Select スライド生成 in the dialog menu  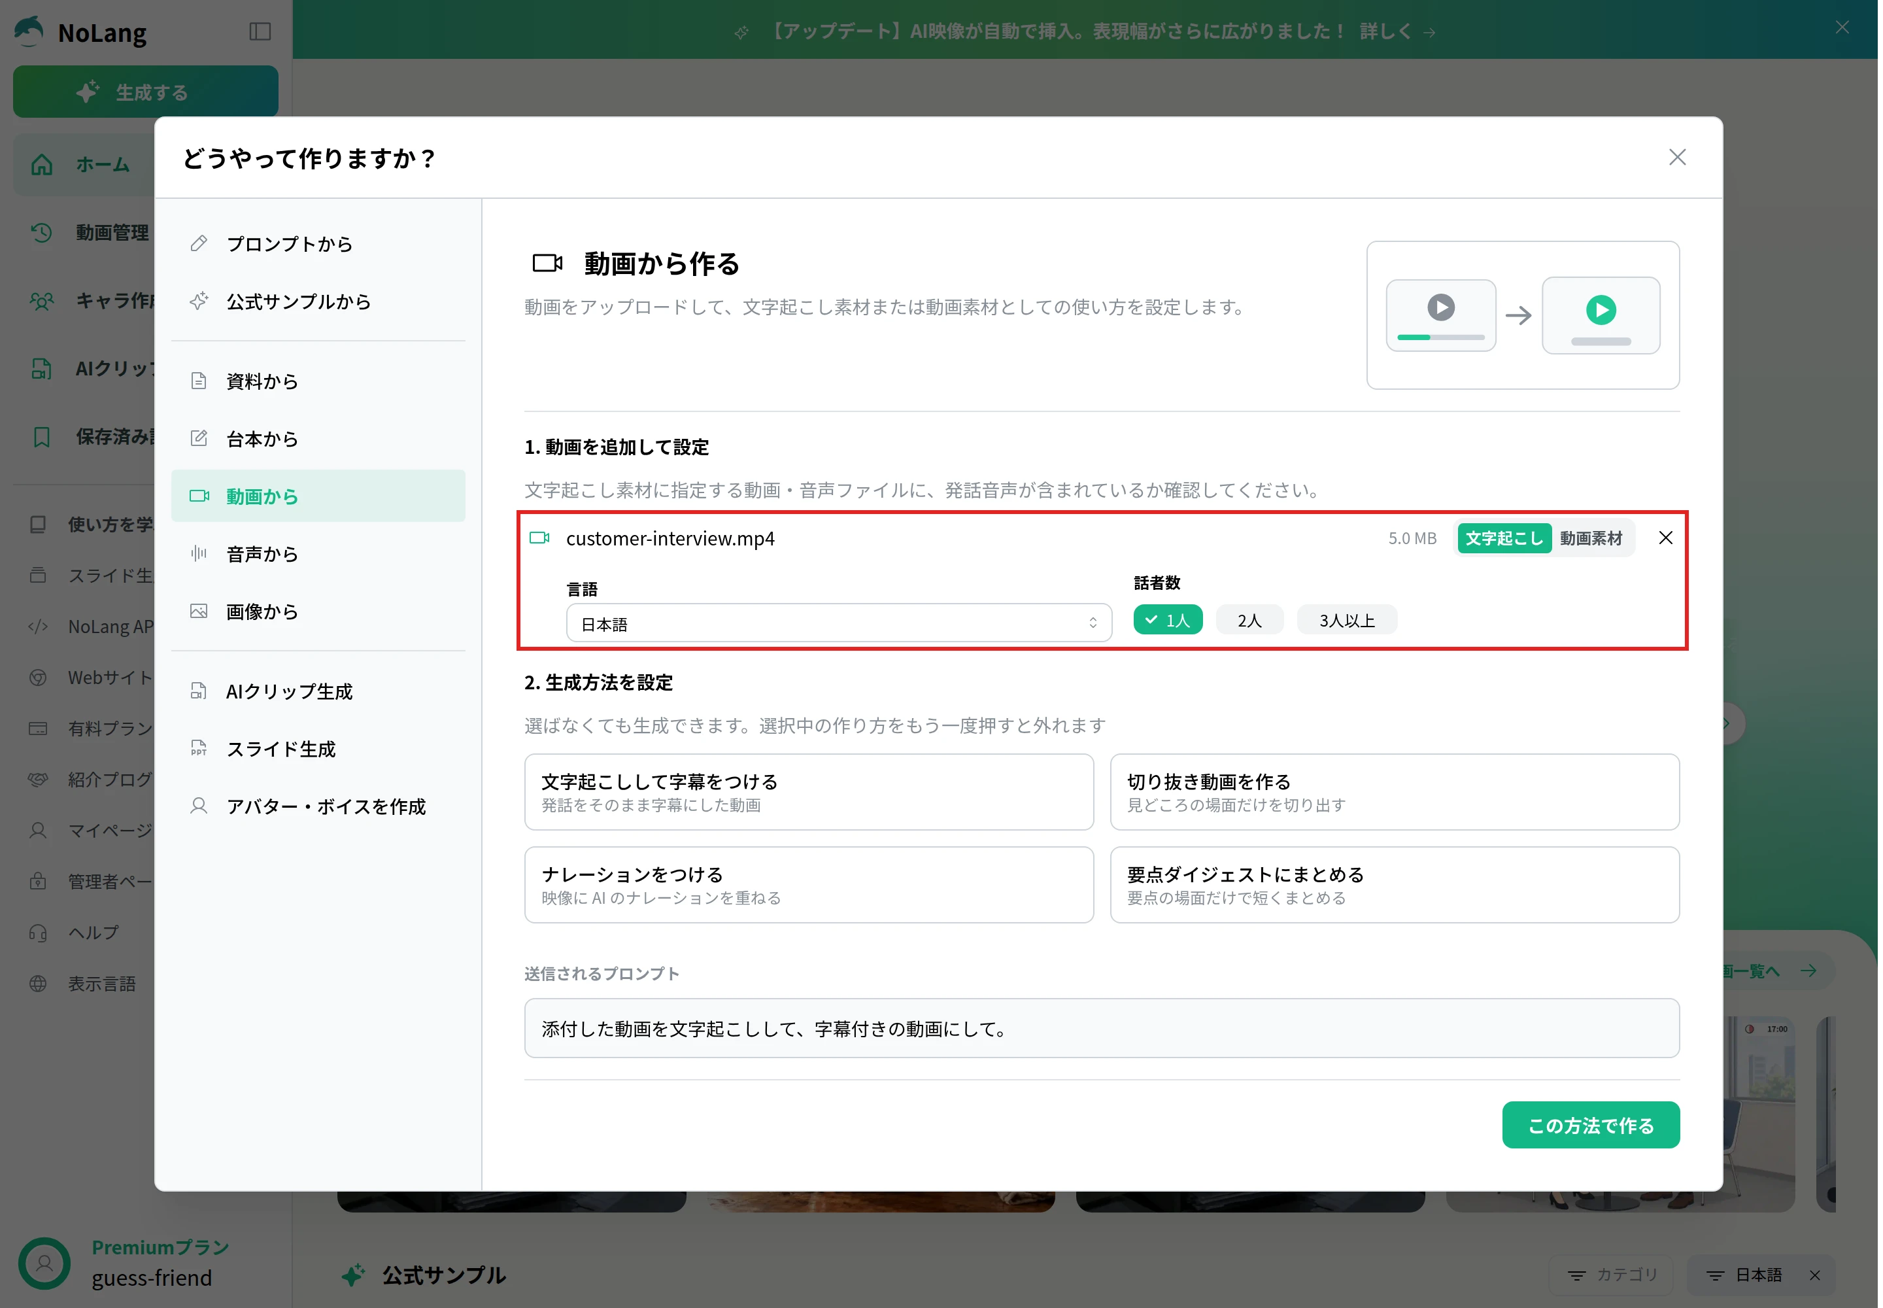pyautogui.click(x=318, y=749)
